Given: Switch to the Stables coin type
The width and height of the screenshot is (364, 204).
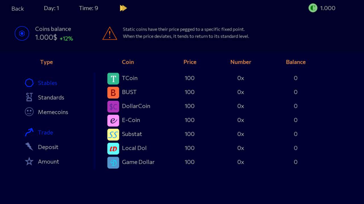Looking at the screenshot, I should 47,83.
